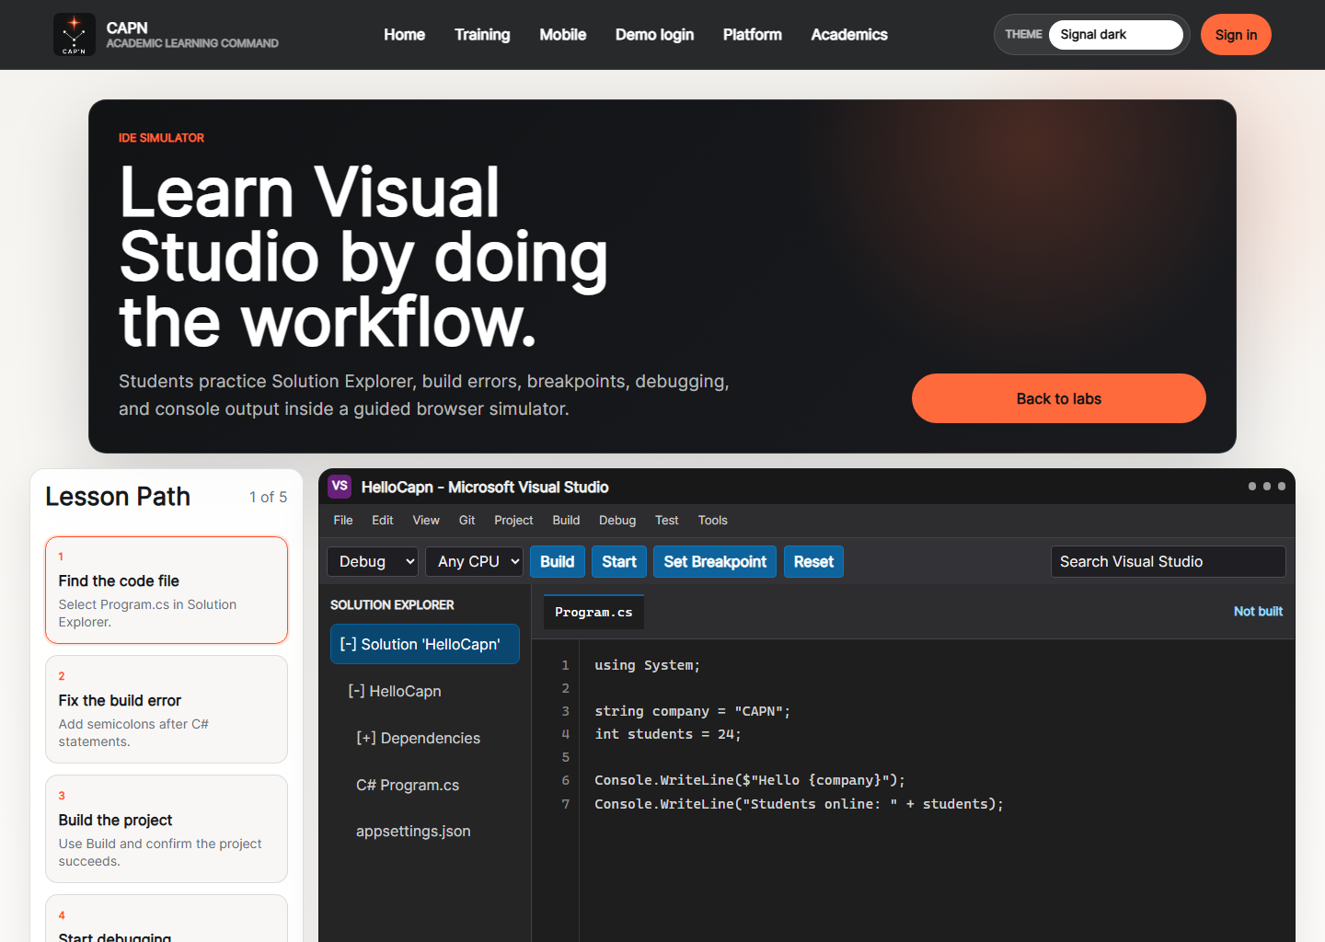Click the purple VS icon in title bar
This screenshot has height=942, width=1325.
[340, 487]
